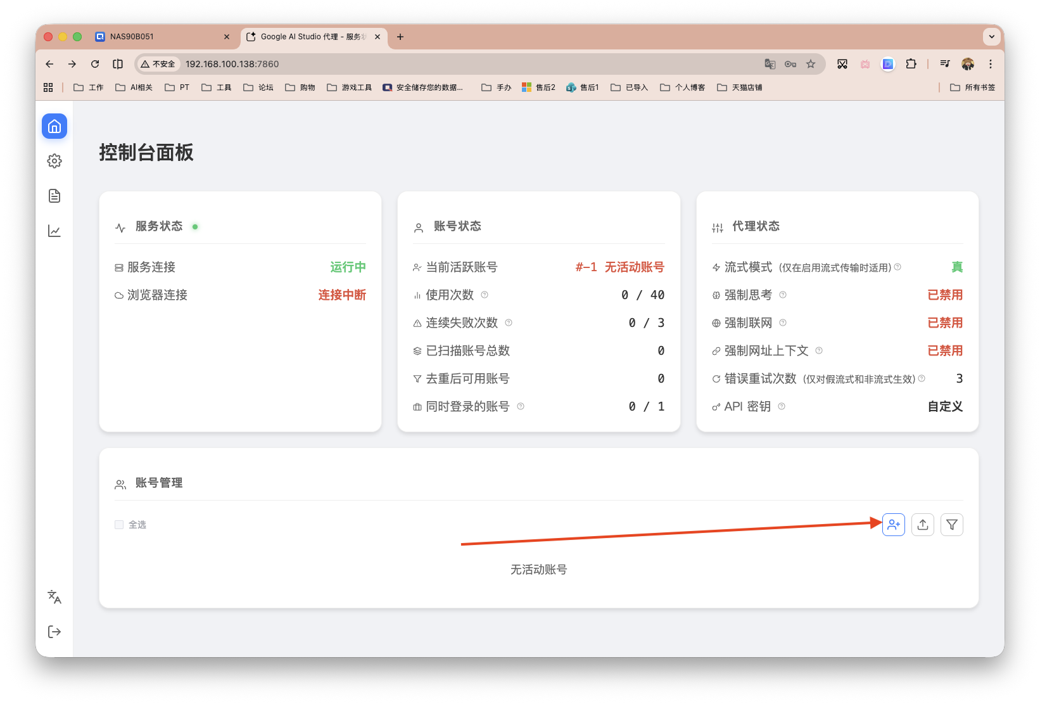Viewport: 1040px width, 704px height.
Task: Check the 全选 select-all box
Action: tap(118, 524)
